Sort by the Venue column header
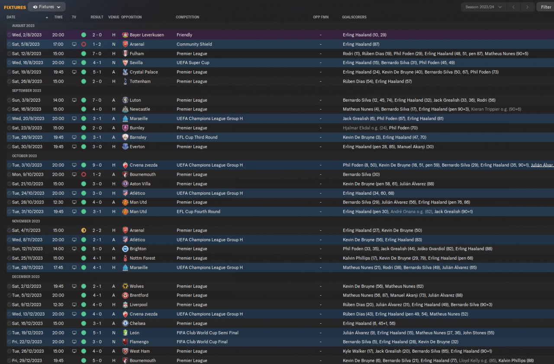Image resolution: width=554 pixels, height=364 pixels. [x=114, y=17]
